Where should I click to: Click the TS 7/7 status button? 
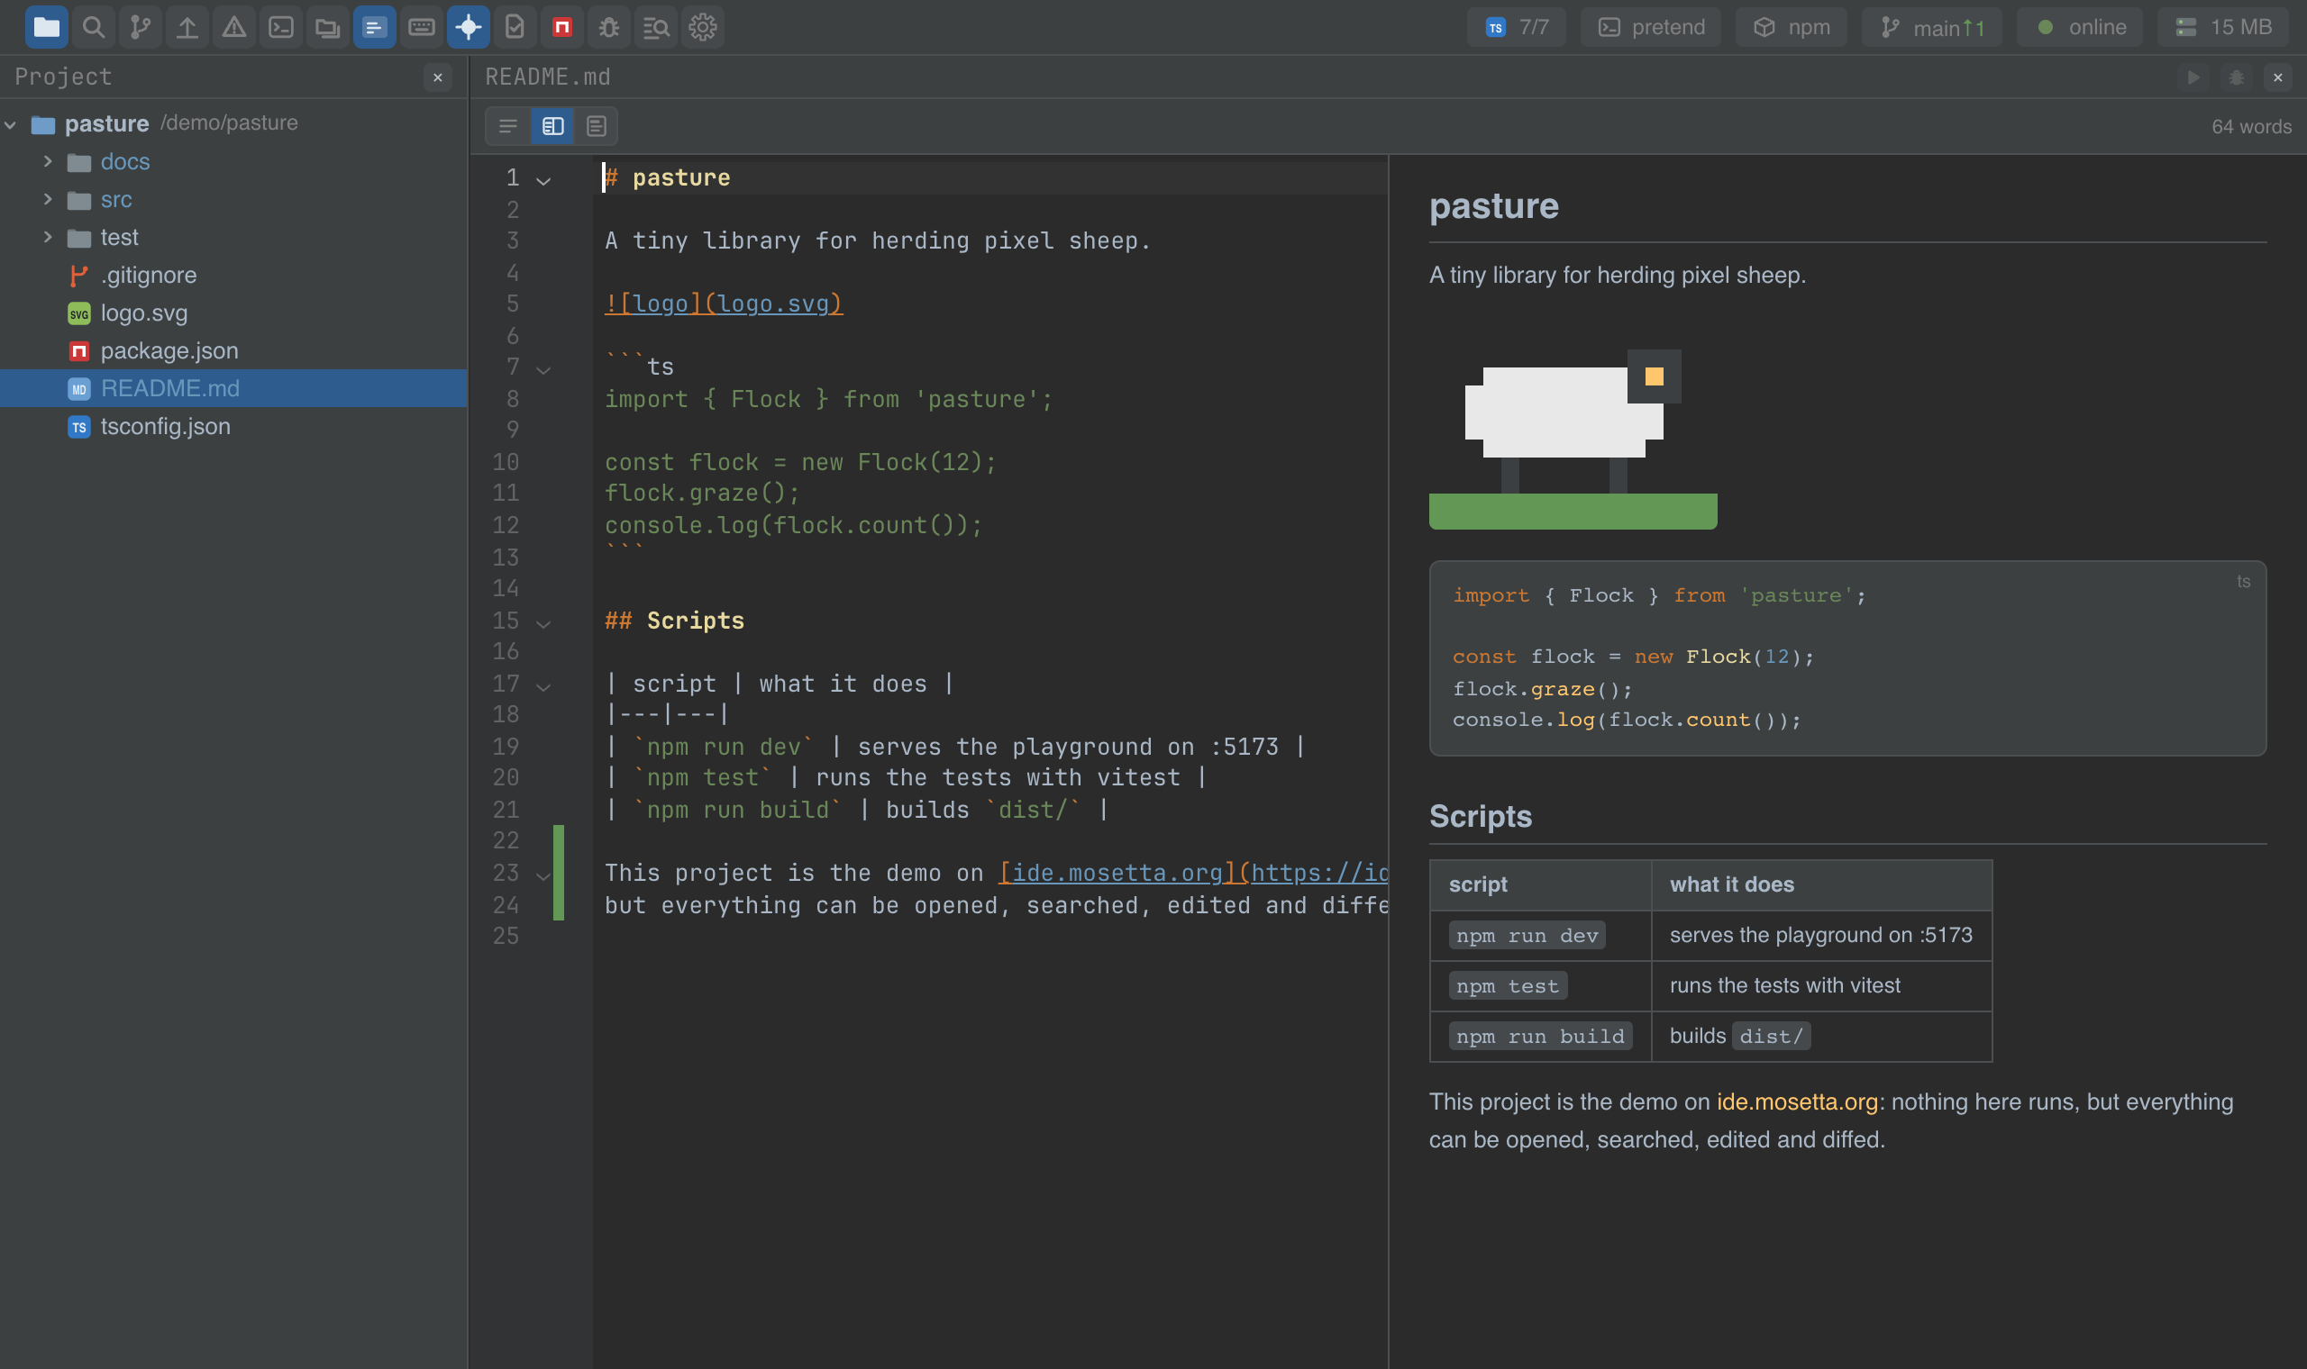click(x=1516, y=27)
